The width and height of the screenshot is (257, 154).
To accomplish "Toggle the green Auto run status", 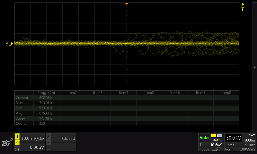I will pyautogui.click(x=204, y=138).
